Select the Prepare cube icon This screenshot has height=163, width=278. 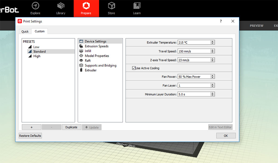(86, 6)
